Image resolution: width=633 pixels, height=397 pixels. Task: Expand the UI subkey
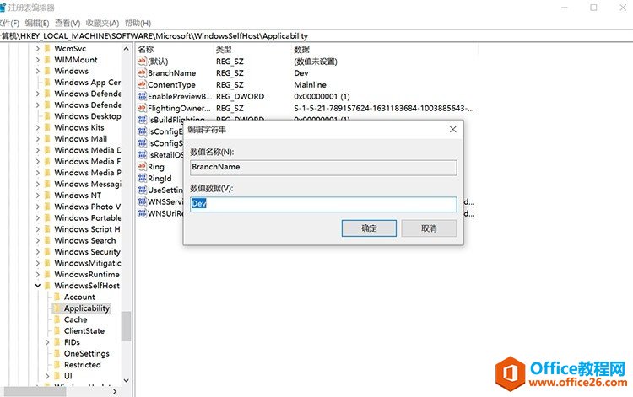coord(47,376)
